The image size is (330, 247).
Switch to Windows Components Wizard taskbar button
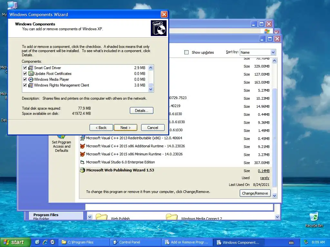pos(239,242)
